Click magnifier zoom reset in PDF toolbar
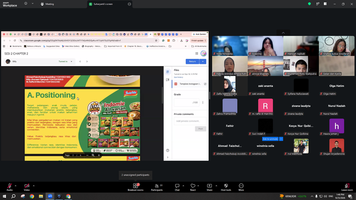The image size is (356, 200). pyautogui.click(x=93, y=156)
